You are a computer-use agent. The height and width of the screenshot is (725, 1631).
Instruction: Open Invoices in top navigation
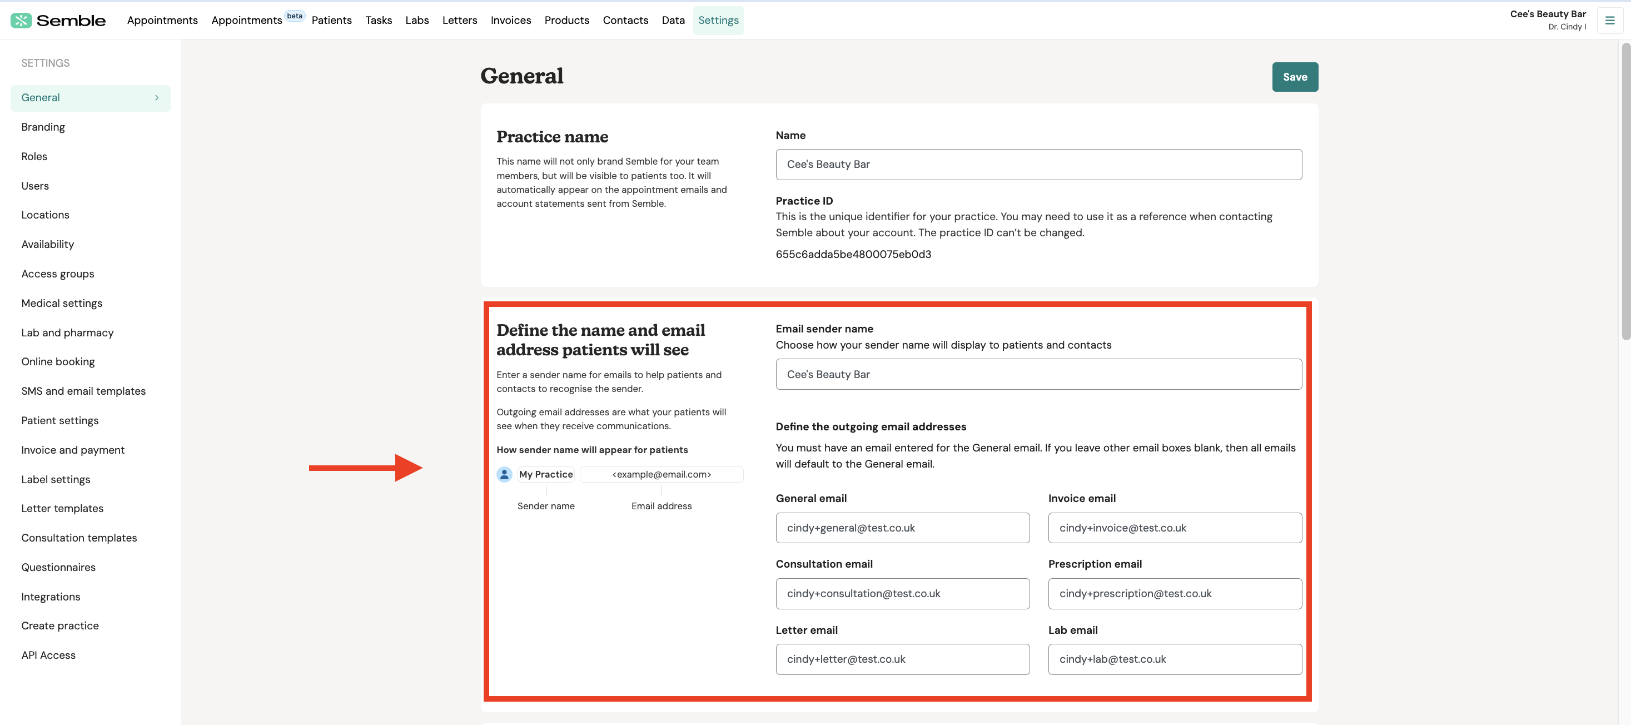[511, 20]
